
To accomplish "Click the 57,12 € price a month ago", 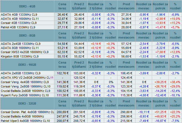I will (x=126, y=44).
